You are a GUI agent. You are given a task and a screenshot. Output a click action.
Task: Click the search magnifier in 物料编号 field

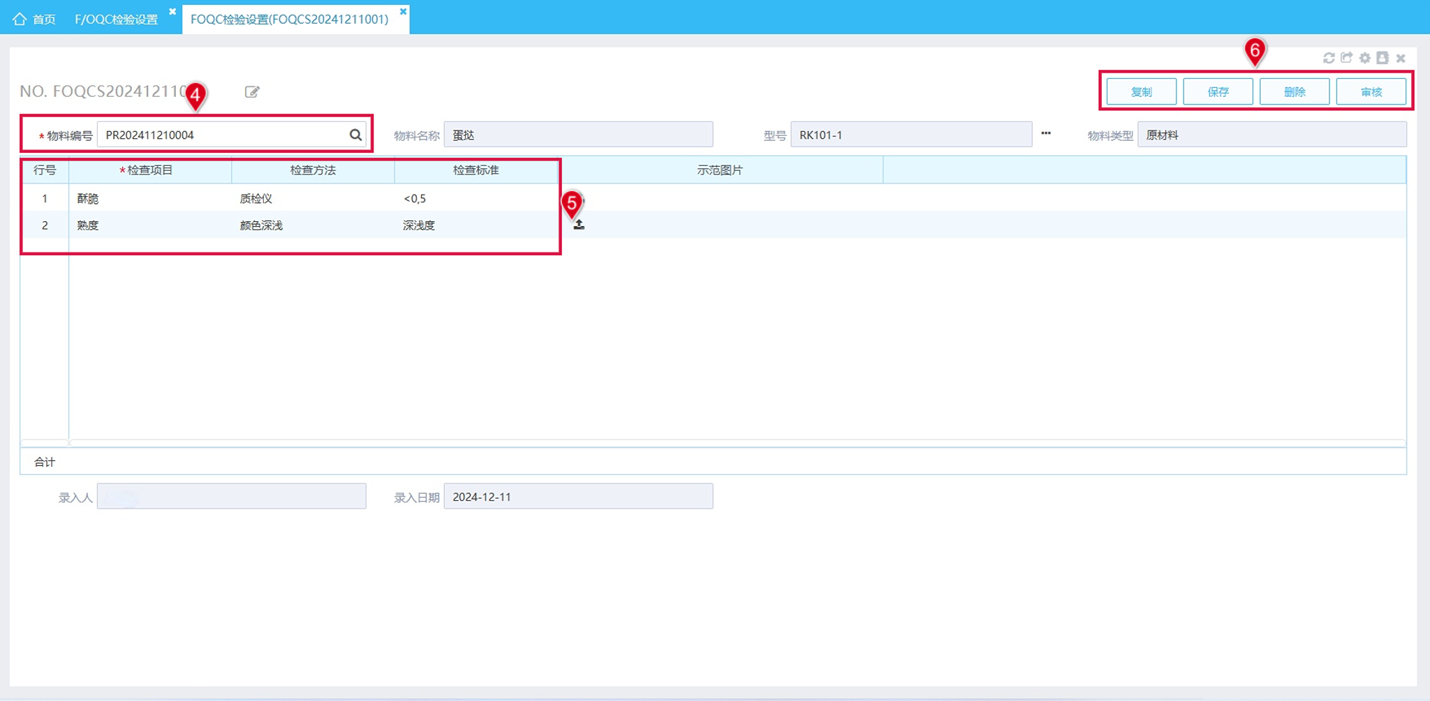pyautogui.click(x=355, y=135)
